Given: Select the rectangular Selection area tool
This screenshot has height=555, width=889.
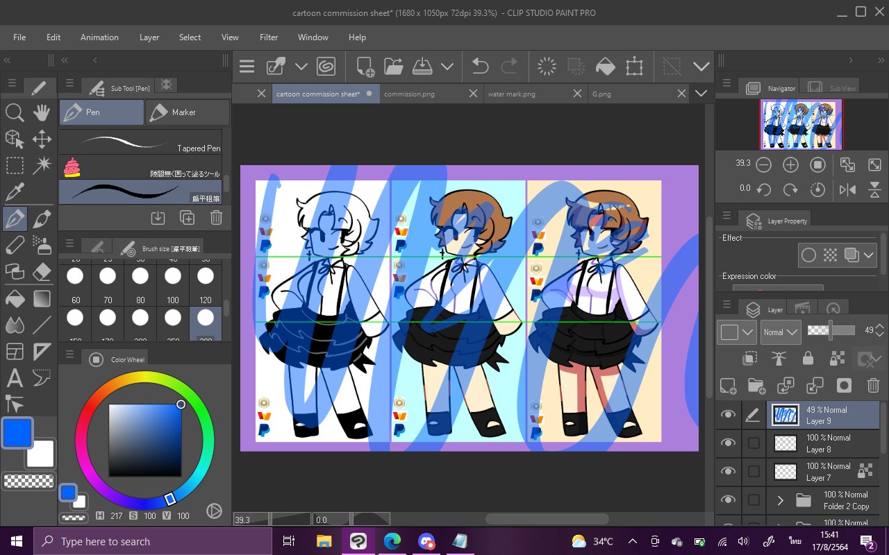Looking at the screenshot, I should tap(15, 165).
